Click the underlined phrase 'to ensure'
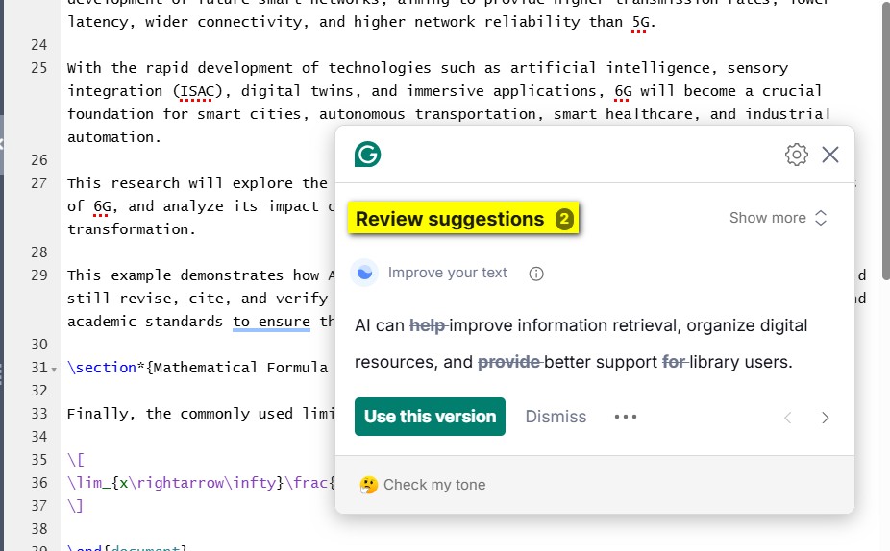Viewport: 890px width, 551px height. [271, 322]
